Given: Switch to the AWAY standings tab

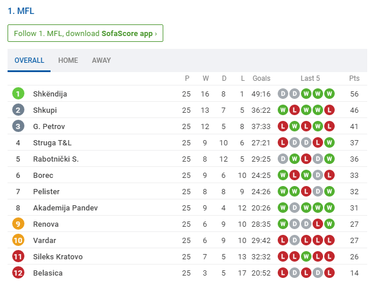Looking at the screenshot, I should [101, 60].
